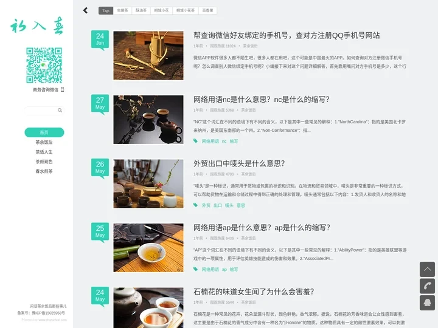Image resolution: width=438 pixels, height=328 pixels.
Task: Click the 25 May tea bowl thumbnail
Action: (x=148, y=248)
